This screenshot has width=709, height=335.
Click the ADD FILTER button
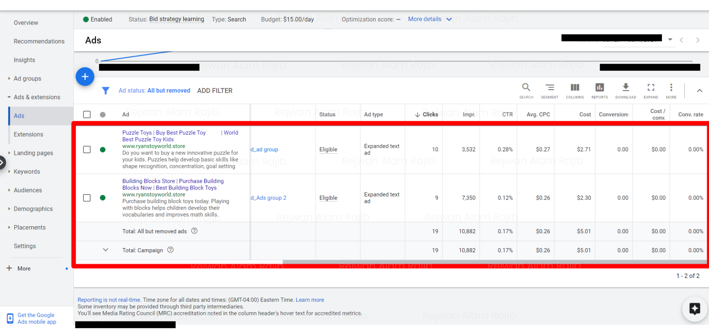[215, 91]
